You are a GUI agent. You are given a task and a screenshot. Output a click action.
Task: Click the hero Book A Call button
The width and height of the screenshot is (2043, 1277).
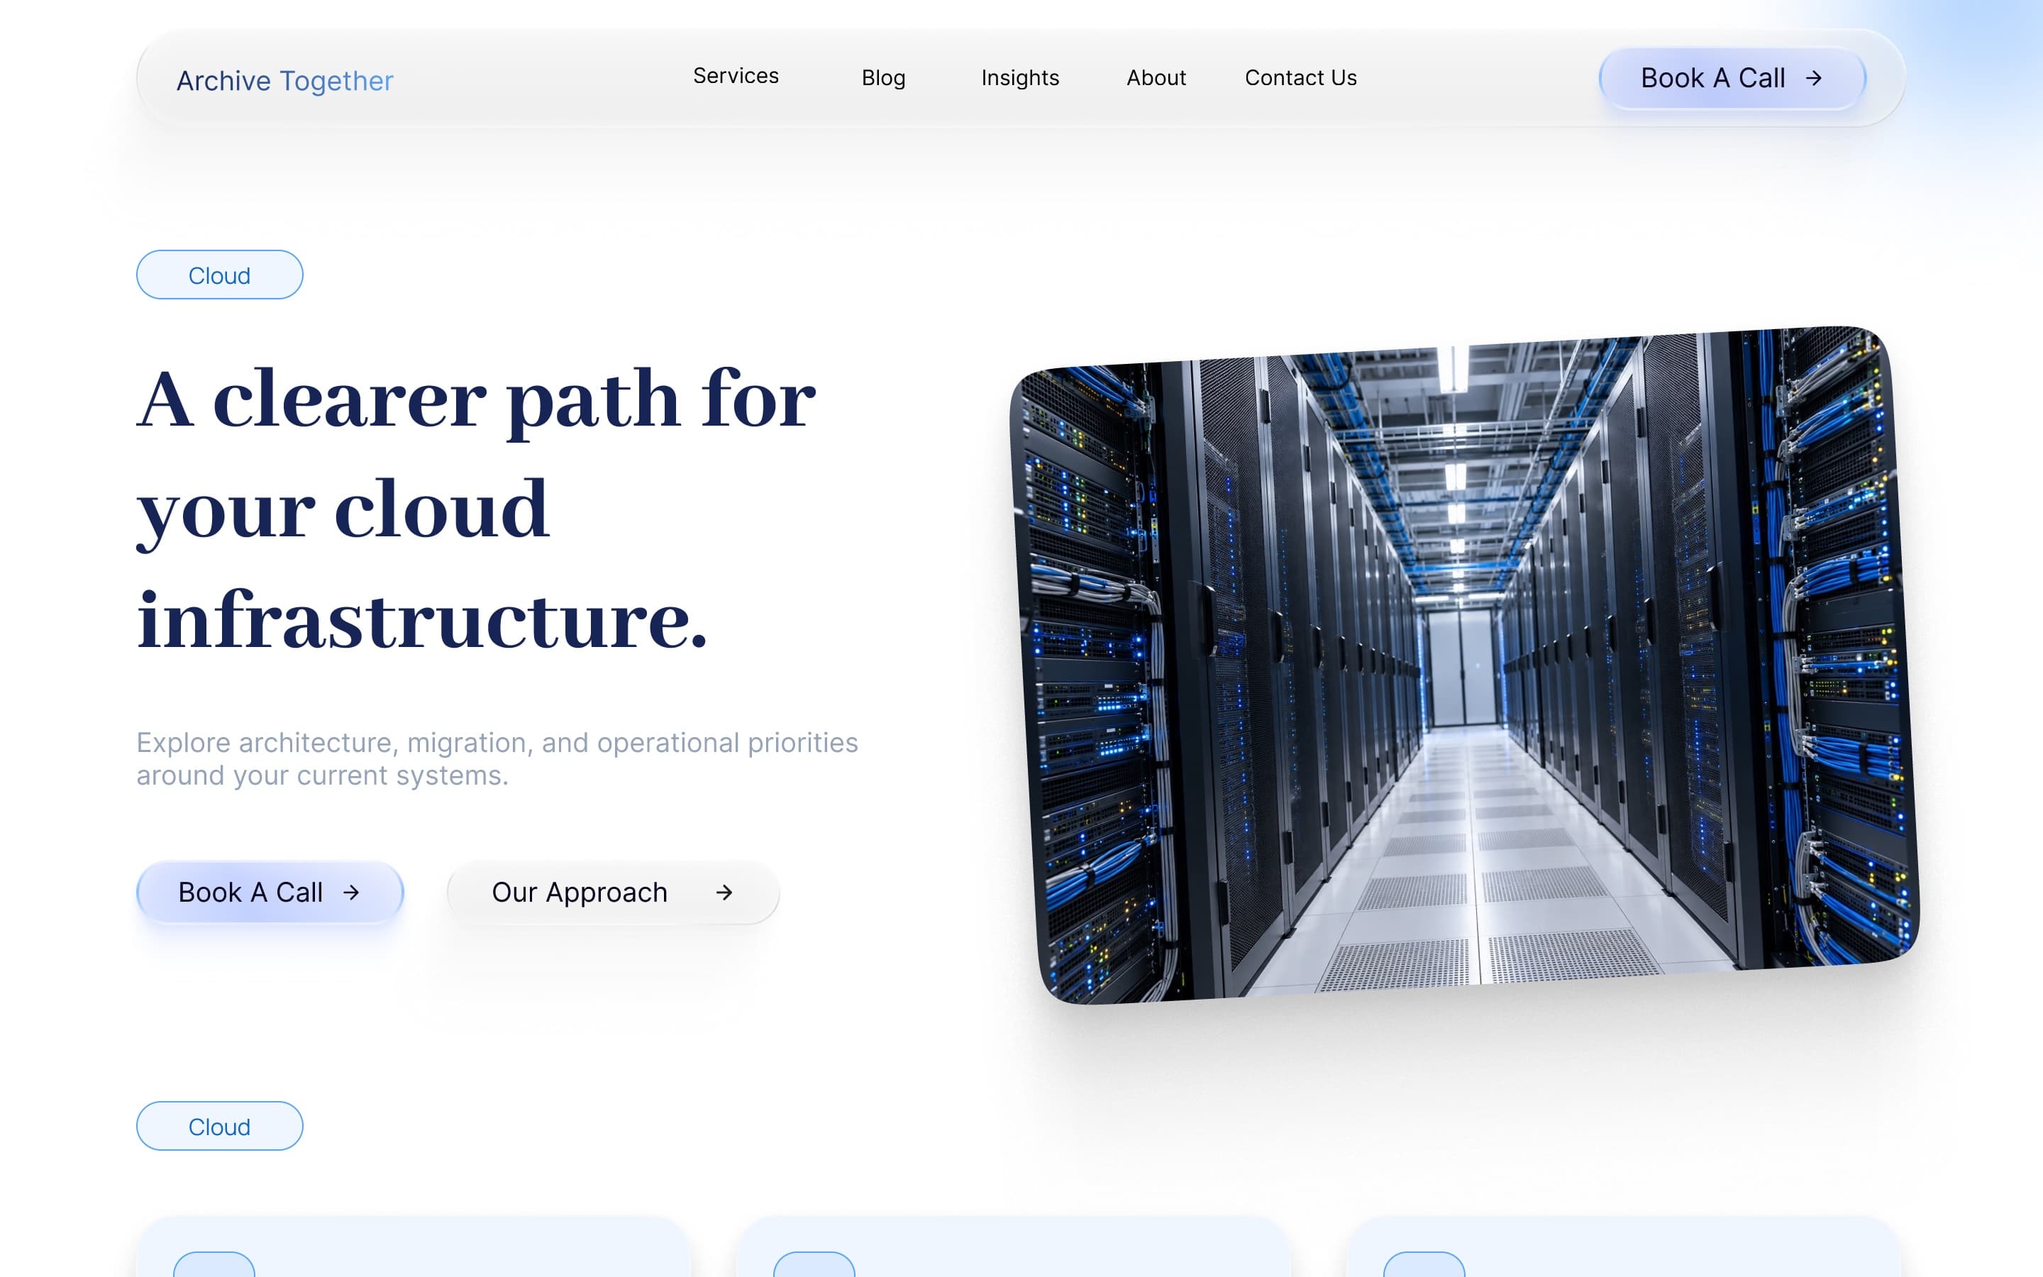[x=270, y=892]
